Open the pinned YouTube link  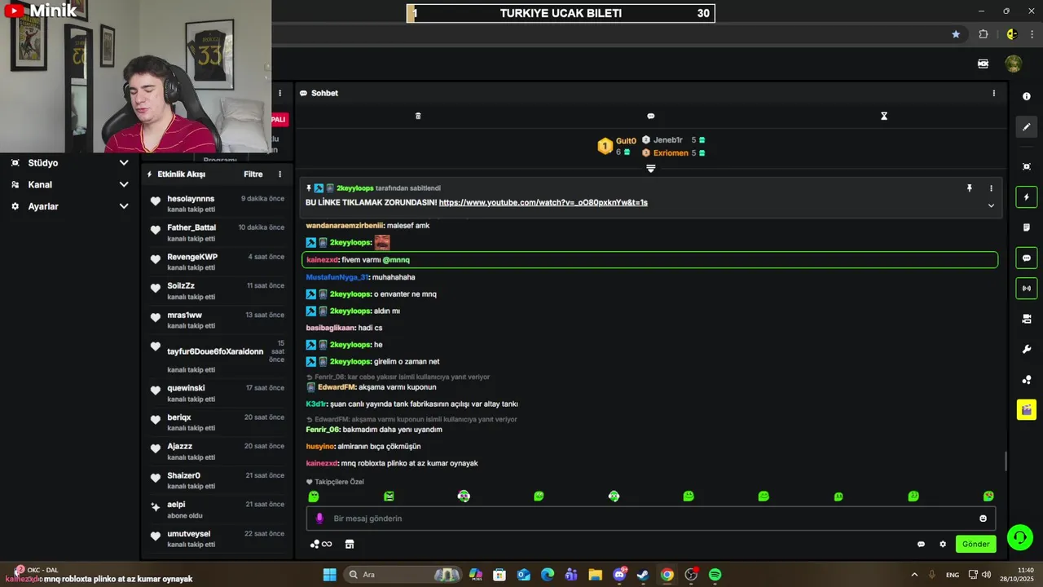point(543,202)
